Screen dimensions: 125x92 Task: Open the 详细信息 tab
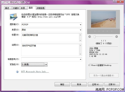[x=40, y=8]
